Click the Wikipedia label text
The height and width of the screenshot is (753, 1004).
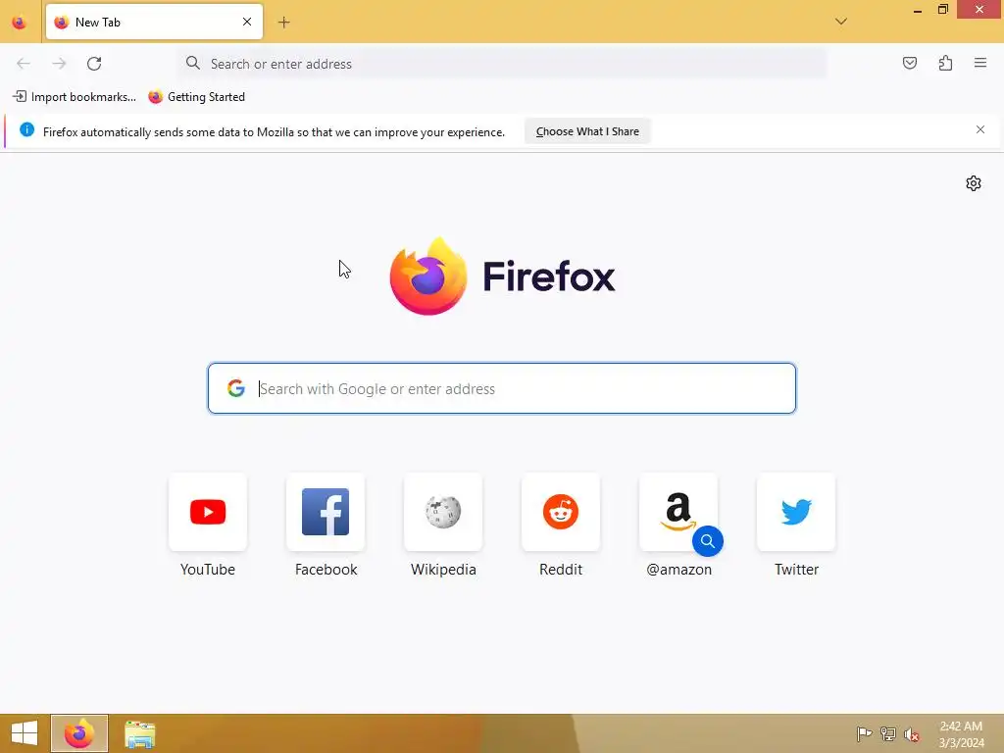tap(443, 570)
